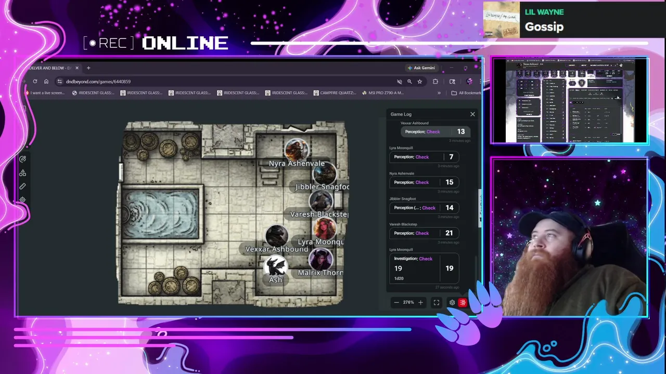Open Lyra Moonquill's Investigation Check link
The height and width of the screenshot is (374, 666).
426,259
